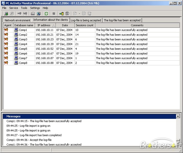Select message 'Comp1: 09:44:36 - Accept the log-file'
Viewport: 183px width, 153px height.
coord(29,140)
